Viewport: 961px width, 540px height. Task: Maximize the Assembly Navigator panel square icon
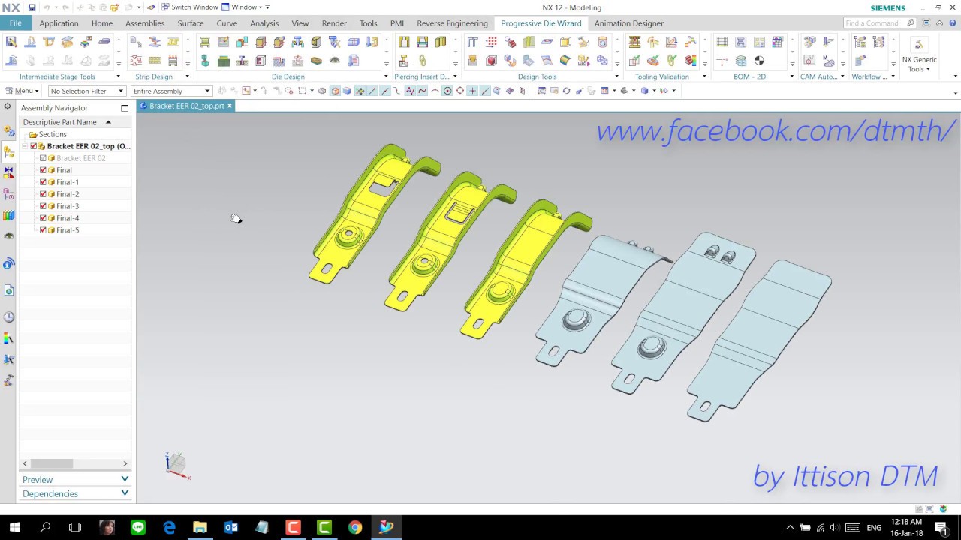point(125,108)
